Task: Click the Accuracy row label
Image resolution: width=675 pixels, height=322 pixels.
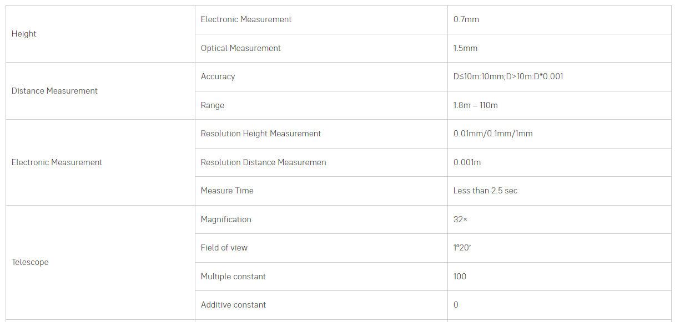Action: (218, 76)
